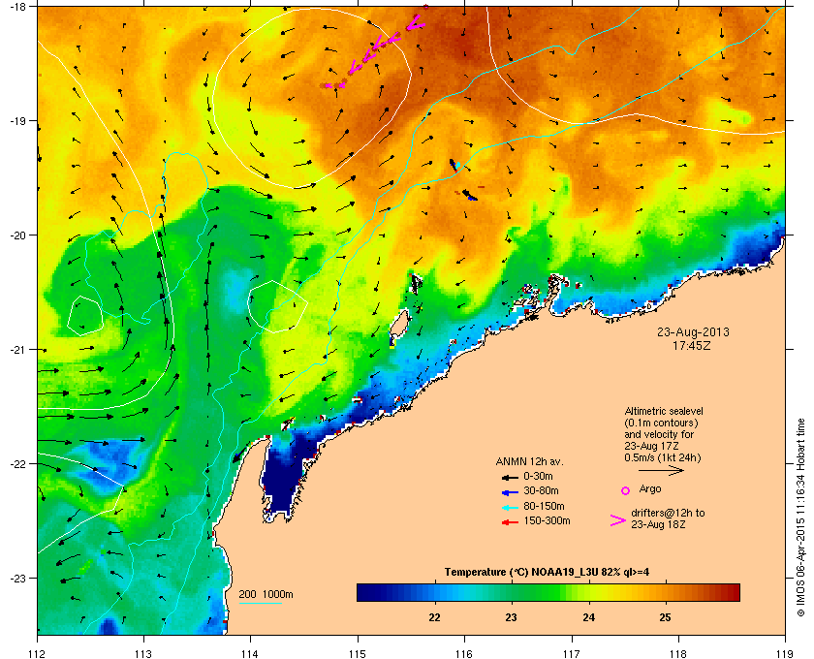Click the latitude axis label -23
This screenshot has height=659, width=814.
(17, 578)
